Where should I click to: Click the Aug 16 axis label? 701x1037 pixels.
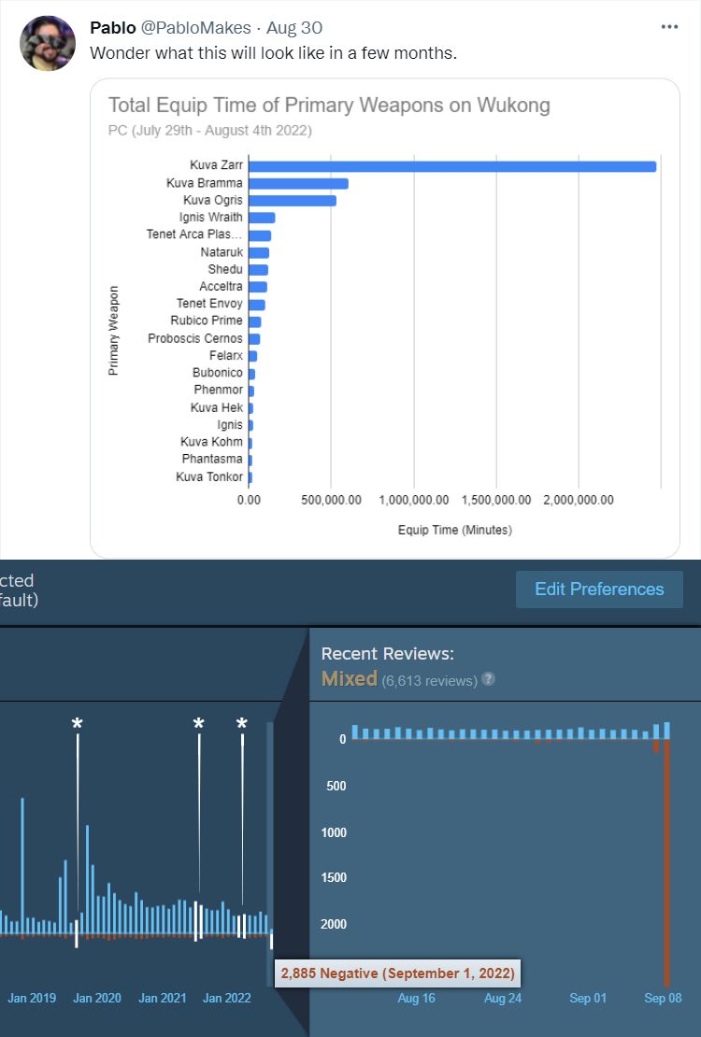tap(416, 998)
